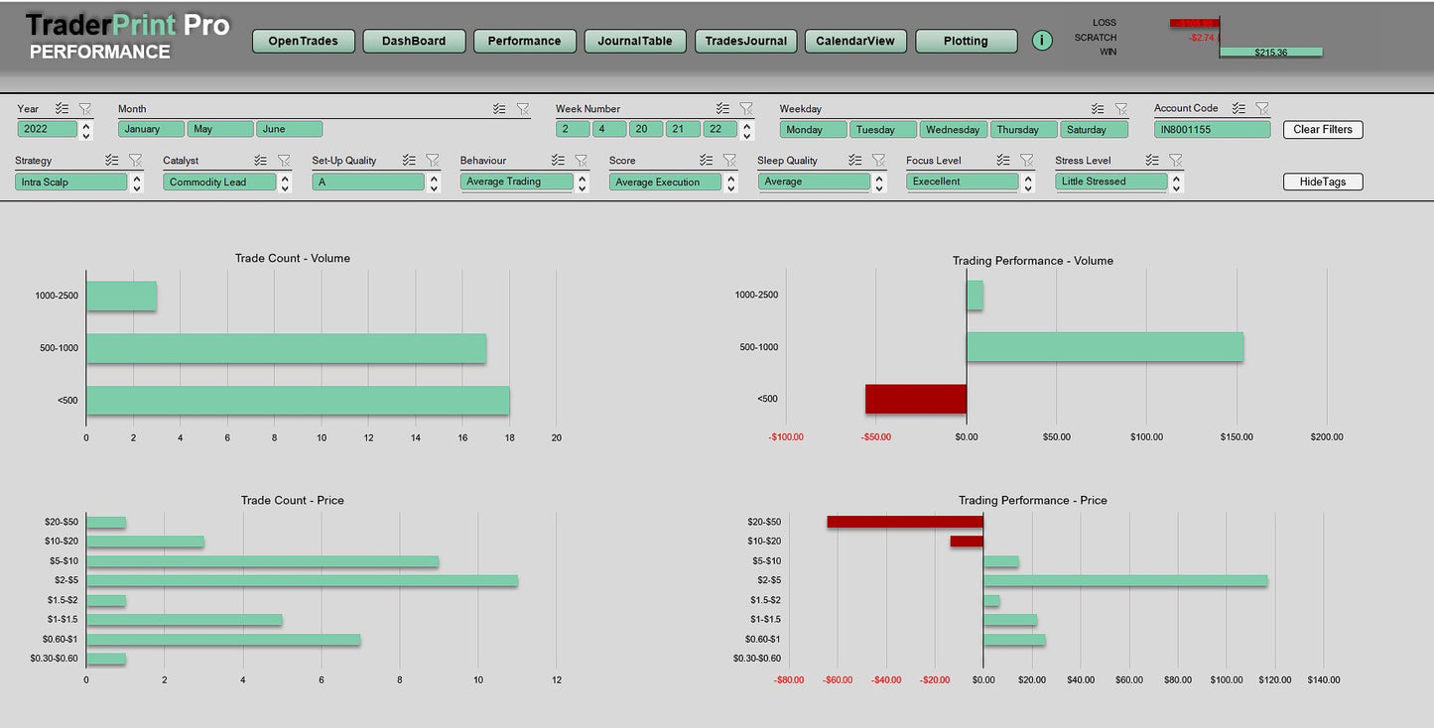Toggle multi-select on the Sleep Quality slicer
Viewport: 1434px width, 728px height.
855,160
